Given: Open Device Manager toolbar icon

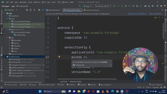Looking at the screenshot, I should (x=149, y=6).
